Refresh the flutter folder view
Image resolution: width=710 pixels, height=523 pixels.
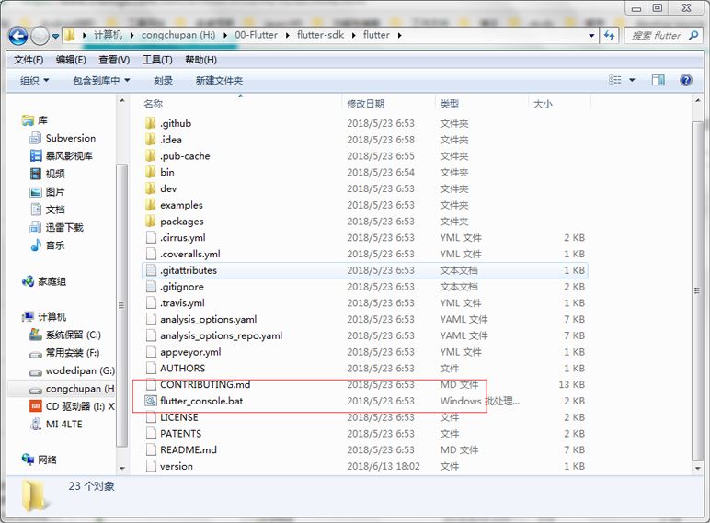[609, 35]
